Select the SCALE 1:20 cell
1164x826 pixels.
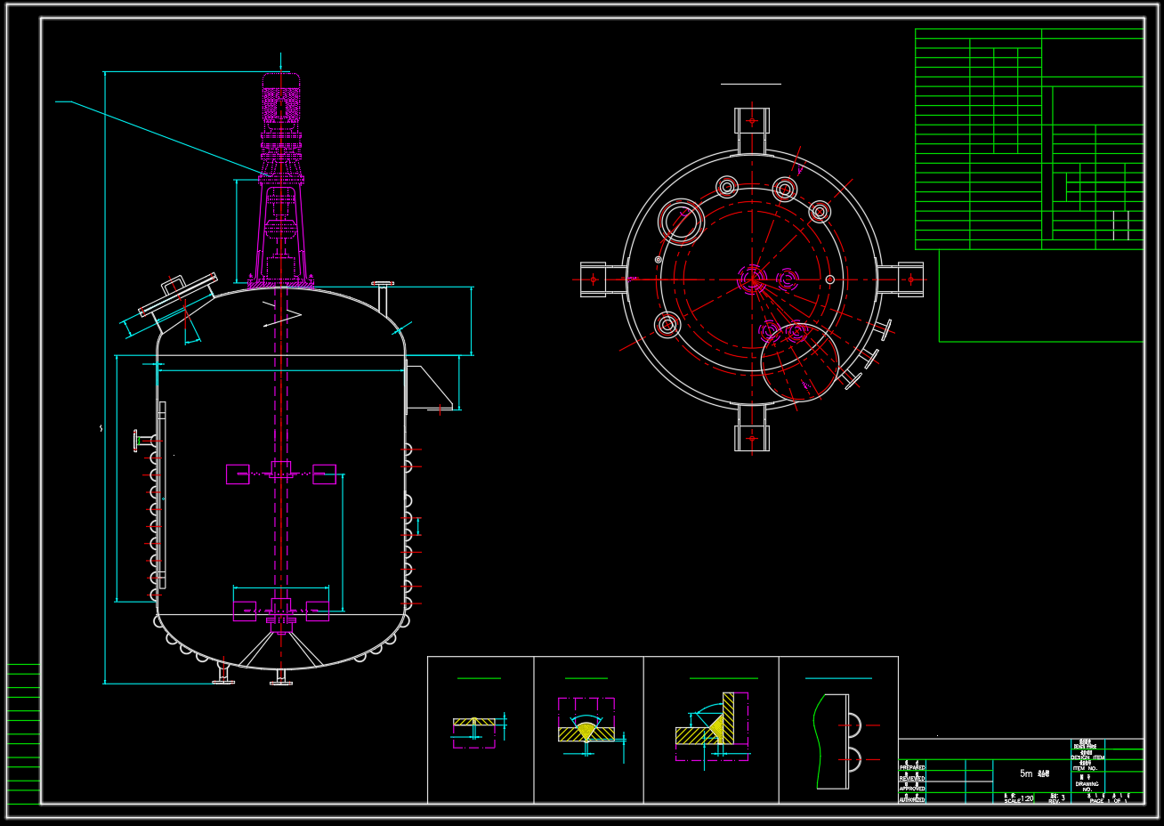[1019, 798]
